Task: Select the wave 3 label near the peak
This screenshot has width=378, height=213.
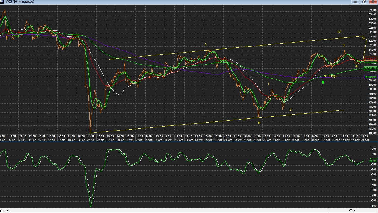Action: coord(344,45)
